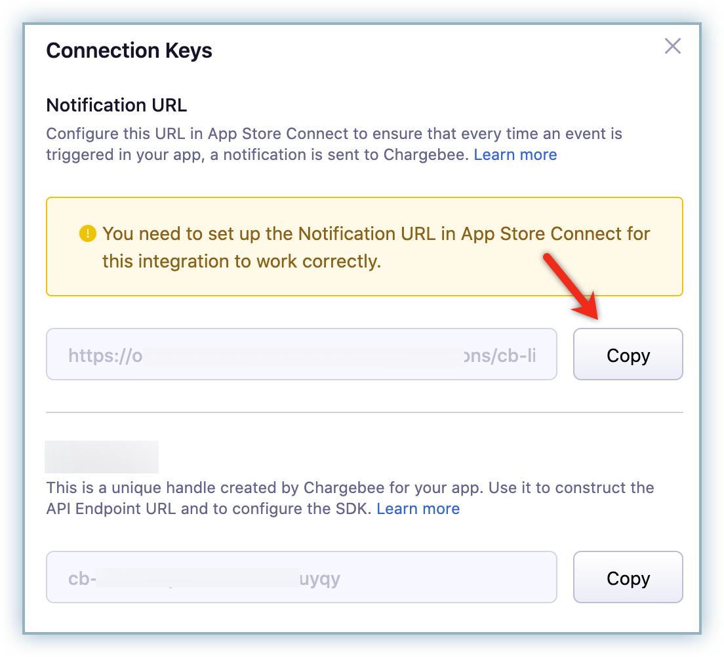Select the Notification URL text field
Image resolution: width=724 pixels, height=657 pixels.
(302, 354)
